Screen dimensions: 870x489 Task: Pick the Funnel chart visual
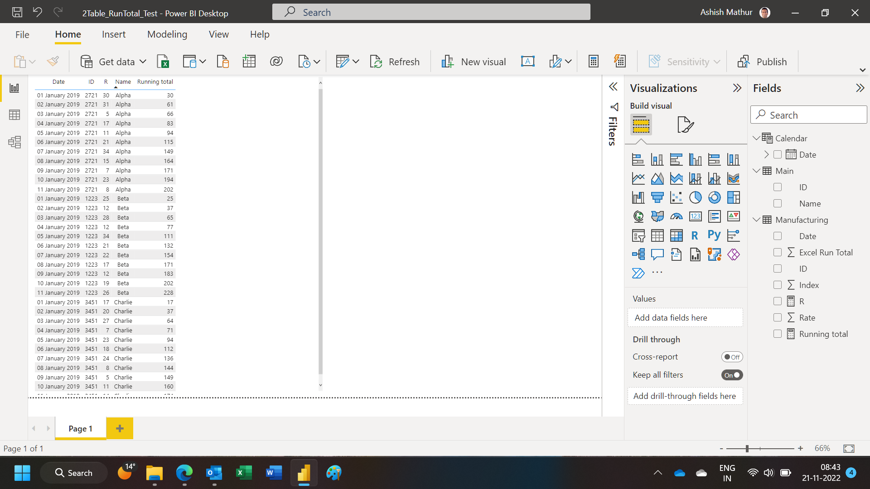657,197
